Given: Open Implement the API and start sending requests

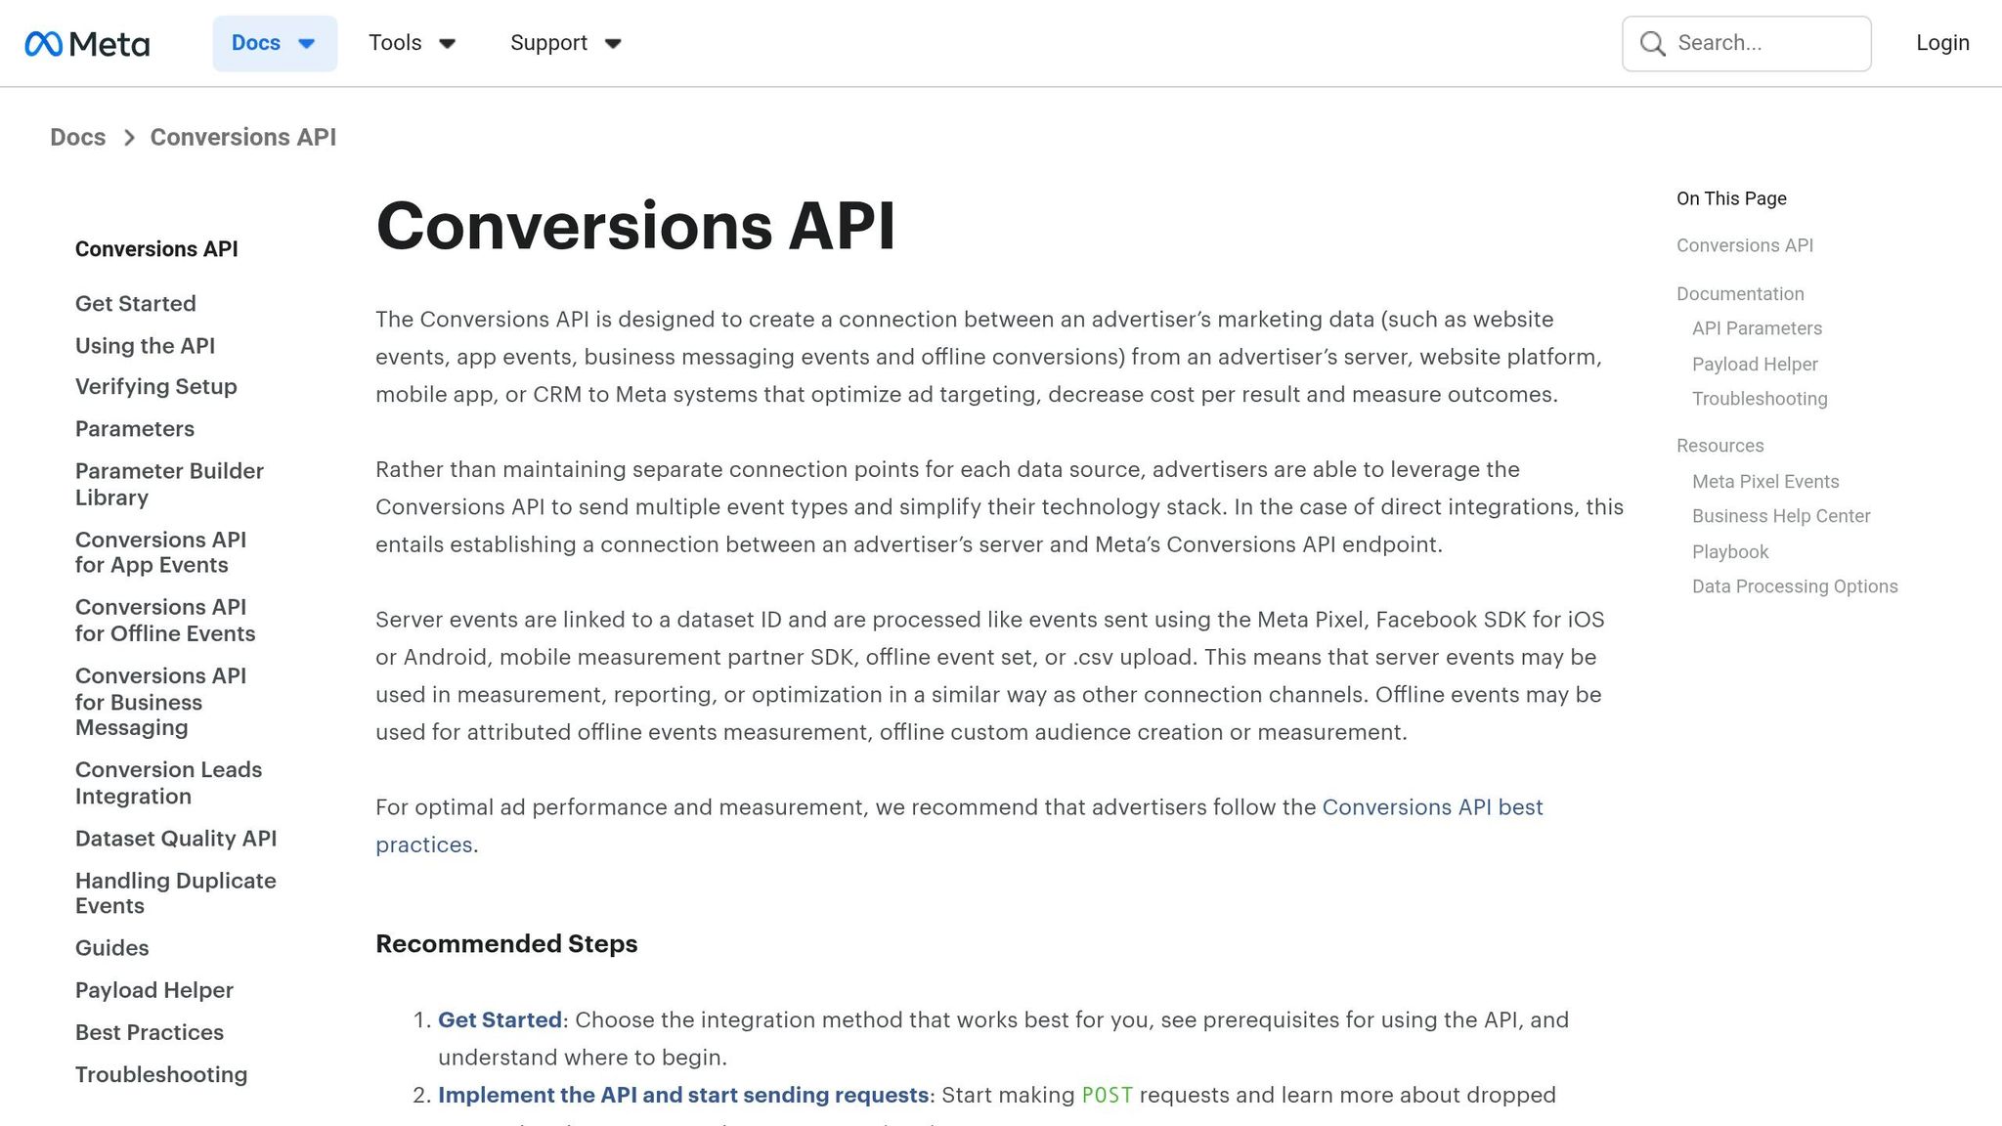Looking at the screenshot, I should click(x=684, y=1095).
